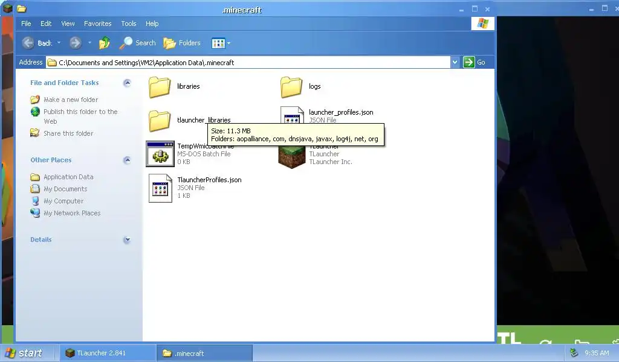Toggle the Folders tree pane
The height and width of the screenshot is (362, 619).
point(182,43)
